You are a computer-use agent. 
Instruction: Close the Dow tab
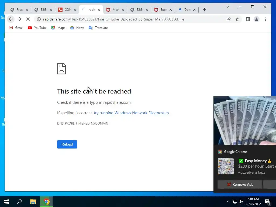tap(194, 10)
